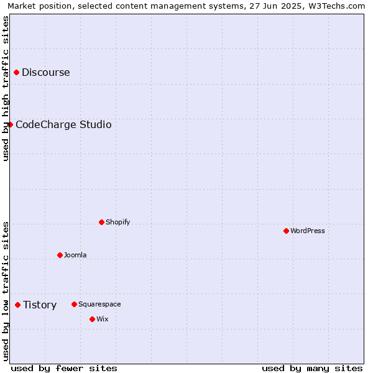The image size is (373, 373).
Task: Select the 'Shopify' label text
Action: [117, 222]
